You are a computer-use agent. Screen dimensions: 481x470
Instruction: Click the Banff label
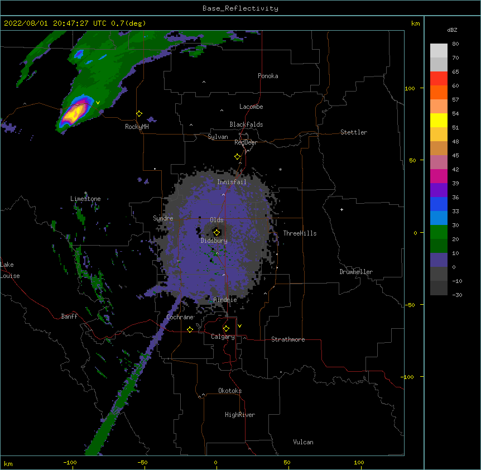[69, 316]
